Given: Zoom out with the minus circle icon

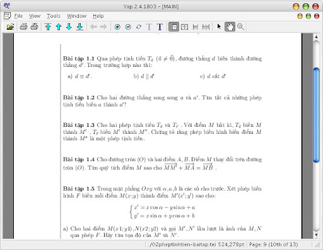Looking at the screenshot, I should point(128,27).
